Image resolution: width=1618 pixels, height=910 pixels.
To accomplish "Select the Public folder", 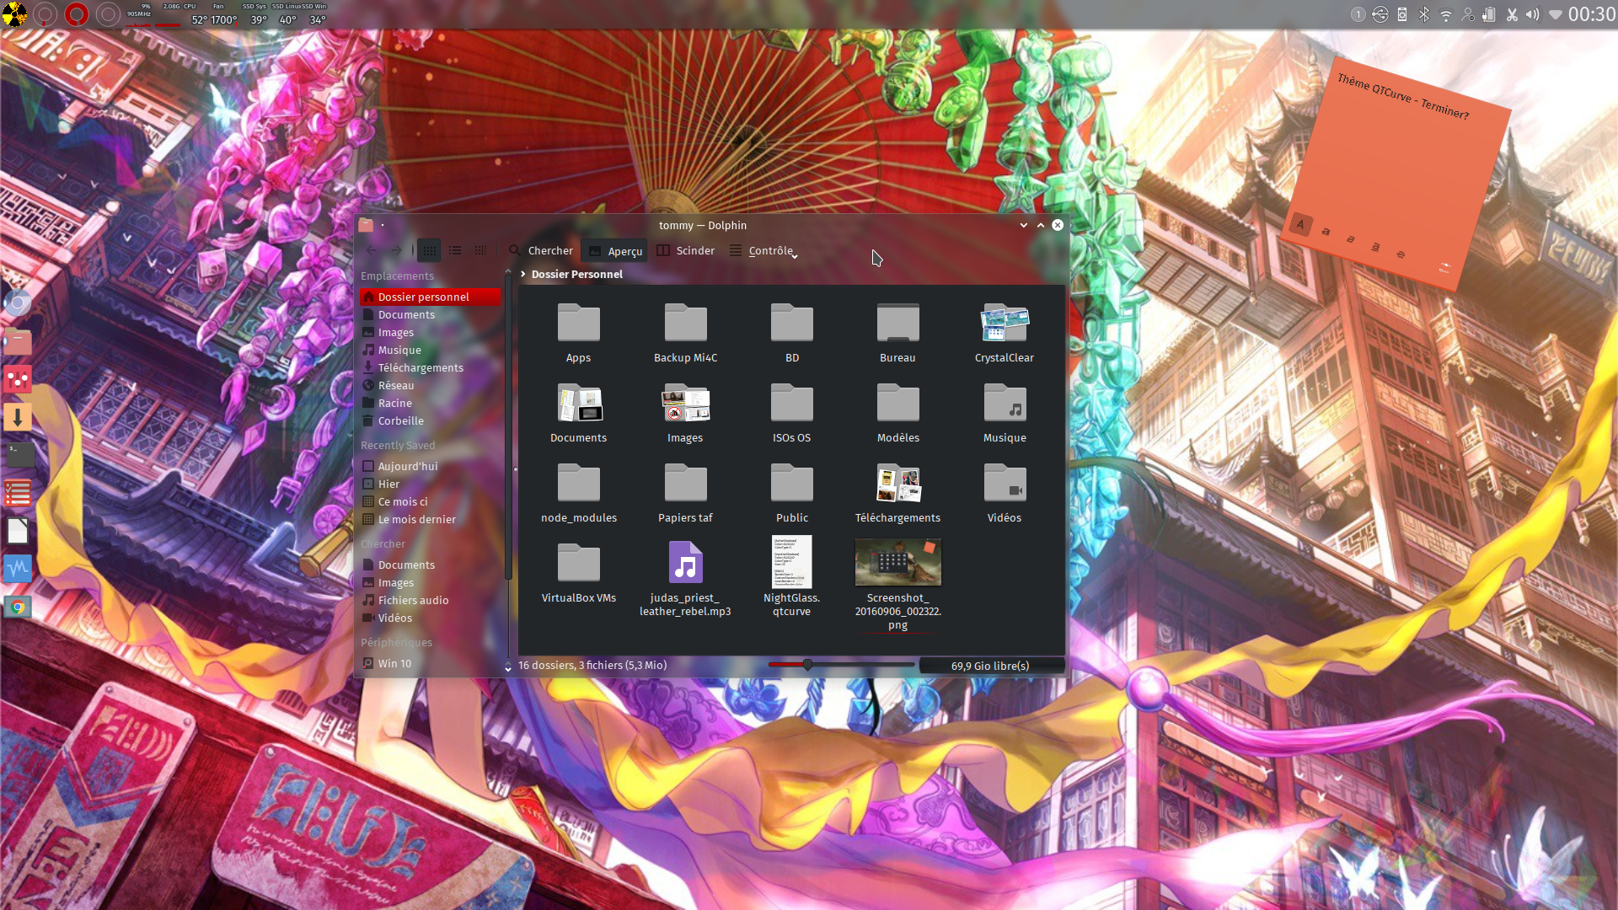I will coord(792,493).
